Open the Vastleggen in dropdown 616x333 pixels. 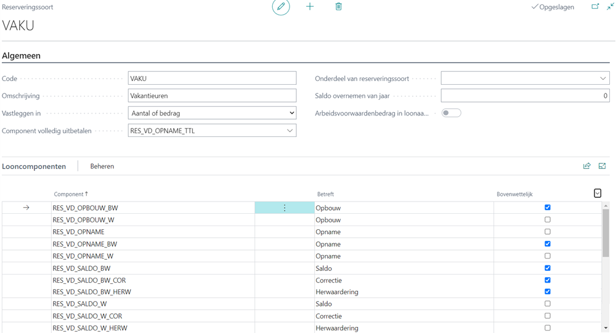pyautogui.click(x=212, y=113)
